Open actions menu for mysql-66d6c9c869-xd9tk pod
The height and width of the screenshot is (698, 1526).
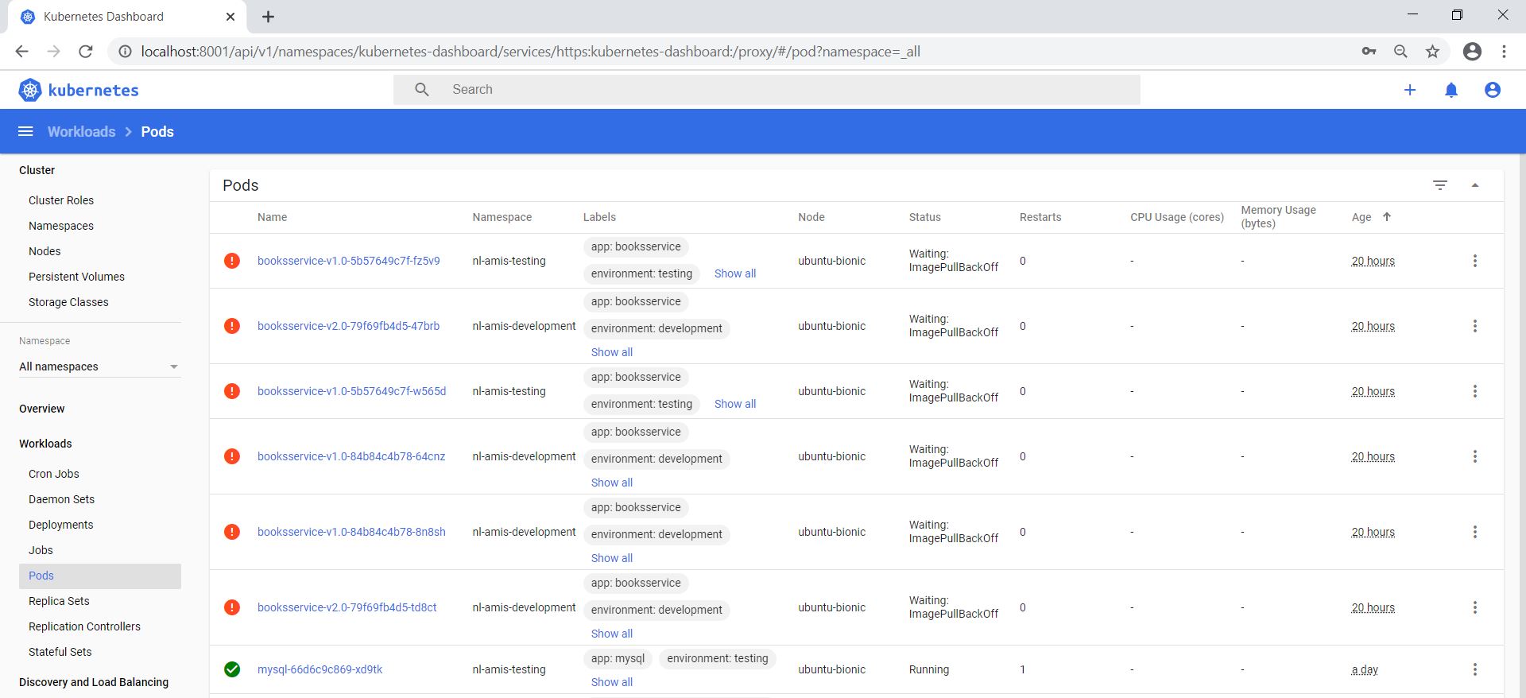pos(1475,669)
